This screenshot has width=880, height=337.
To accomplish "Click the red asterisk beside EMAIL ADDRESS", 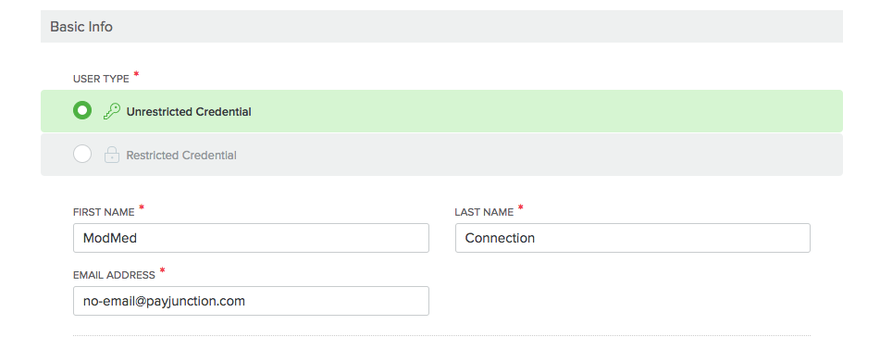I will [162, 270].
